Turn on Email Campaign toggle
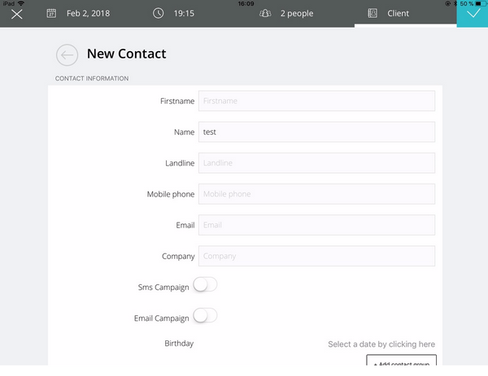The image size is (488, 376). tap(205, 316)
